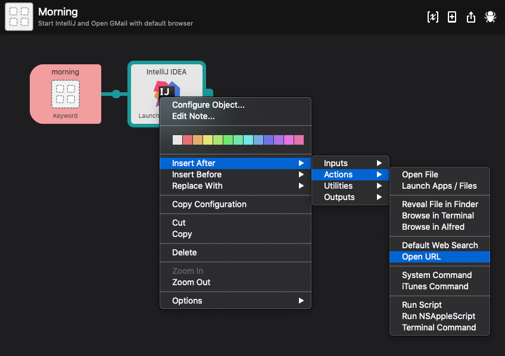Choose Configure Object... from context menu
Image resolution: width=505 pixels, height=356 pixels.
pos(208,105)
